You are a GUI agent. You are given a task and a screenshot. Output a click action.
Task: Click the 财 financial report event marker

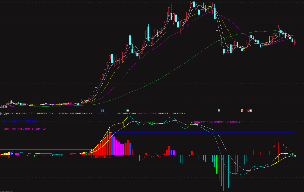(x=102, y=110)
